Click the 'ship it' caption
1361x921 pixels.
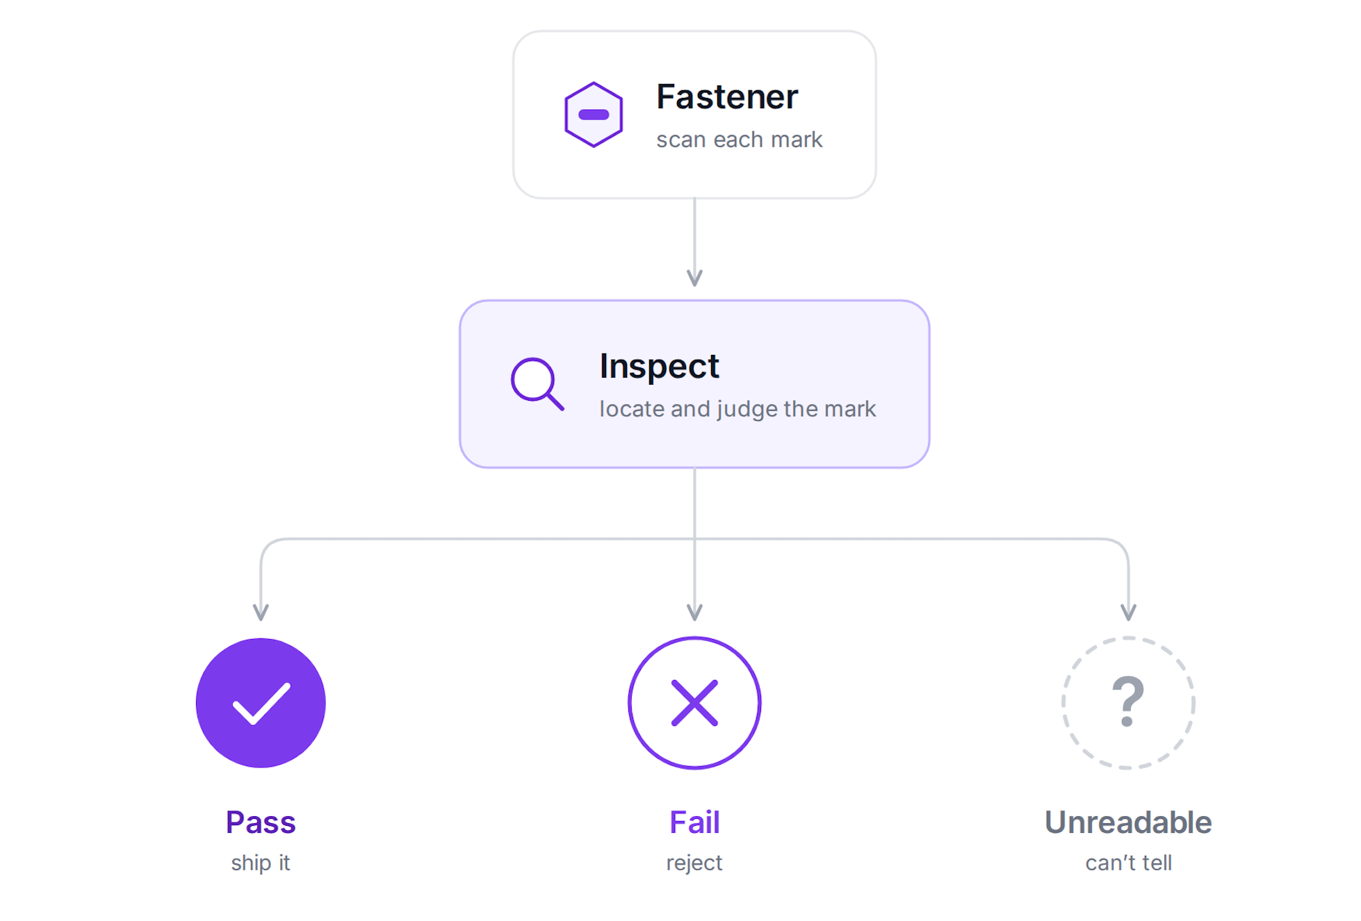261,863
